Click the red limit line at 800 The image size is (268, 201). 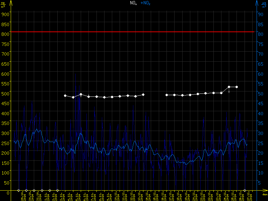[134, 32]
